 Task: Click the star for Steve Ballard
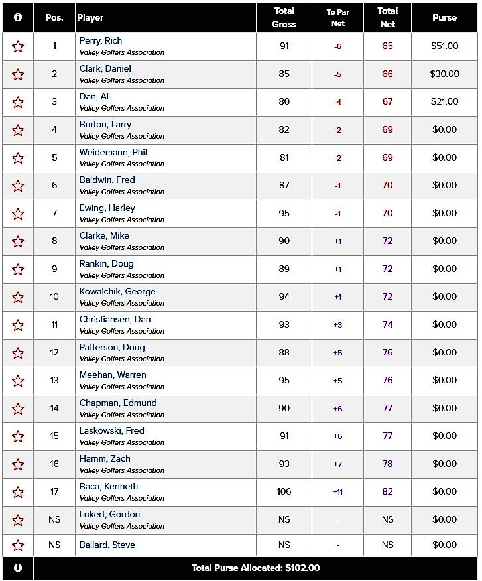[18, 545]
